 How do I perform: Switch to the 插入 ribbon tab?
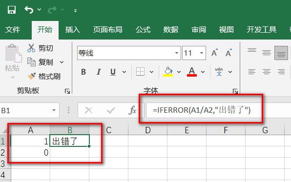coord(73,30)
